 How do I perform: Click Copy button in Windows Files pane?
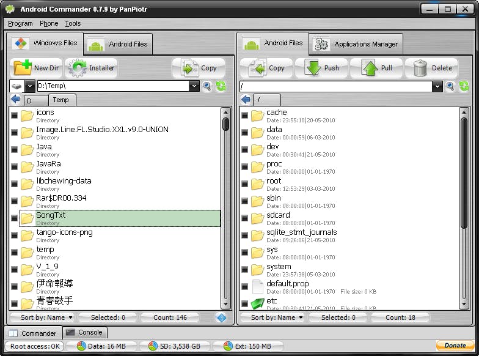[x=199, y=68]
